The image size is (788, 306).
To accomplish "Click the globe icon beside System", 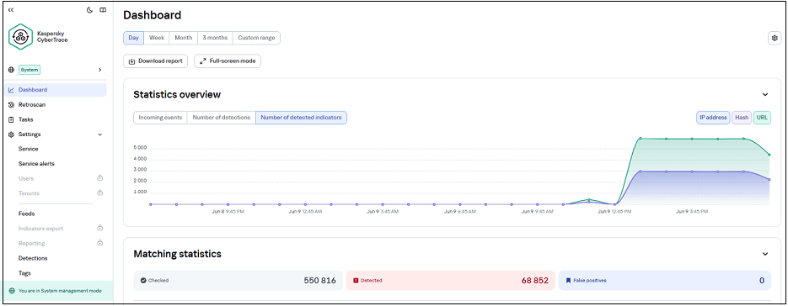I will (11, 70).
